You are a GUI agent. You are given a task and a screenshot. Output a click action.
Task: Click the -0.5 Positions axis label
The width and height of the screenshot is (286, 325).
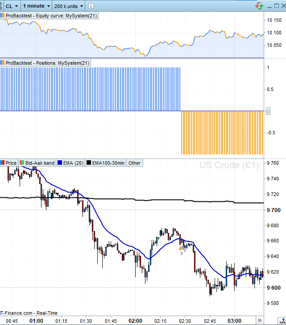point(271,133)
